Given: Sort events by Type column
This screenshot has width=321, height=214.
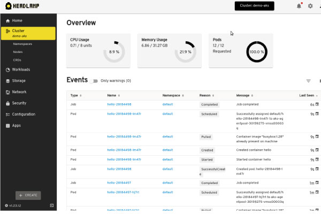Looking at the screenshot, I should click(76, 95).
